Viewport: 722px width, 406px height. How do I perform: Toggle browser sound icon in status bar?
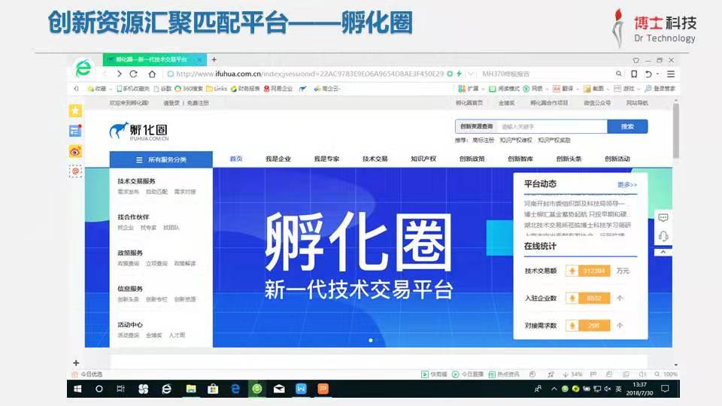642,374
